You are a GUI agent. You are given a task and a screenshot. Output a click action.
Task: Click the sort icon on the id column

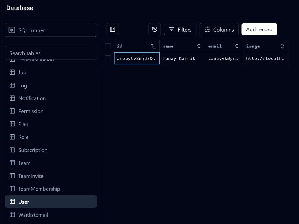[x=153, y=46]
